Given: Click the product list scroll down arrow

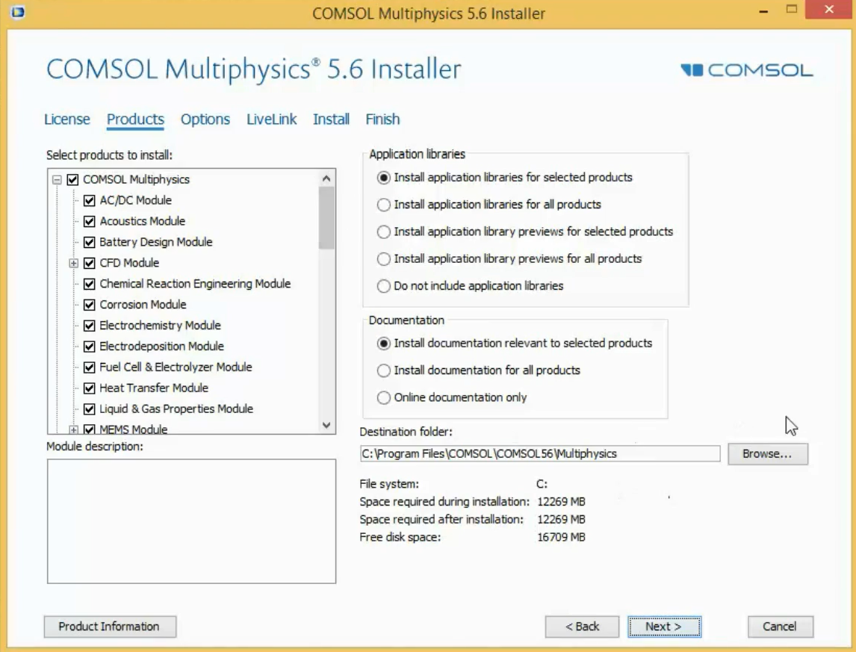Looking at the screenshot, I should coord(326,425).
